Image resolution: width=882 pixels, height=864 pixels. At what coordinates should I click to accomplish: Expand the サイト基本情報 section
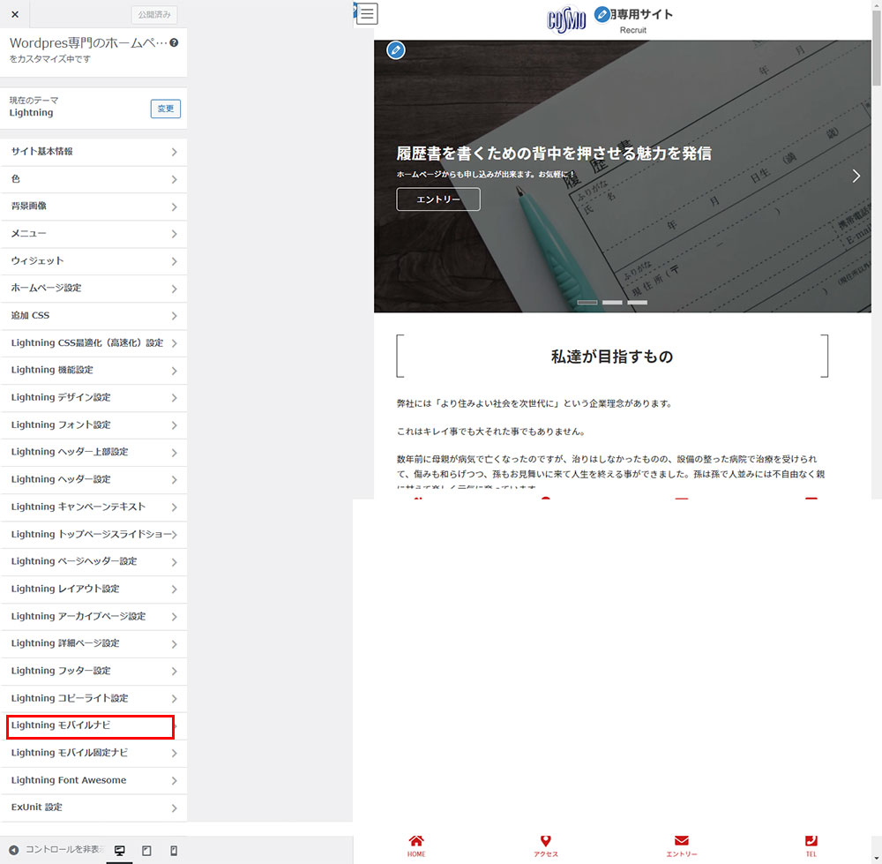[93, 152]
